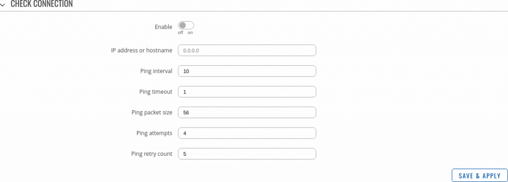Image resolution: width=508 pixels, height=182 pixels.
Task: Click the 'off' label under the switch
Action: 181,33
